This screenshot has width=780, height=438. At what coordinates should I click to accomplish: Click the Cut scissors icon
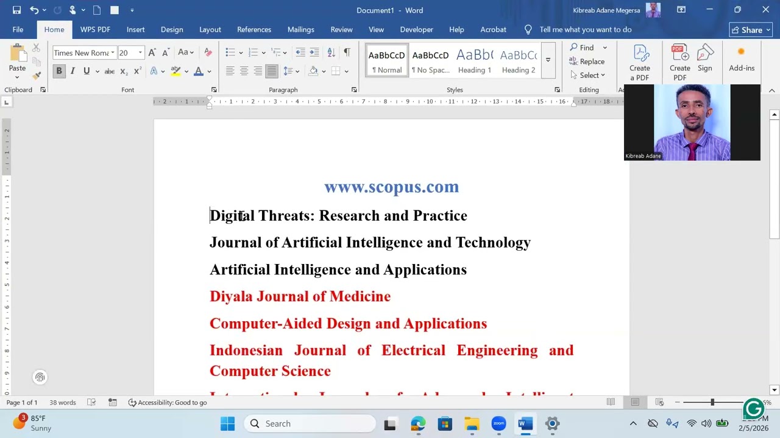(x=36, y=48)
